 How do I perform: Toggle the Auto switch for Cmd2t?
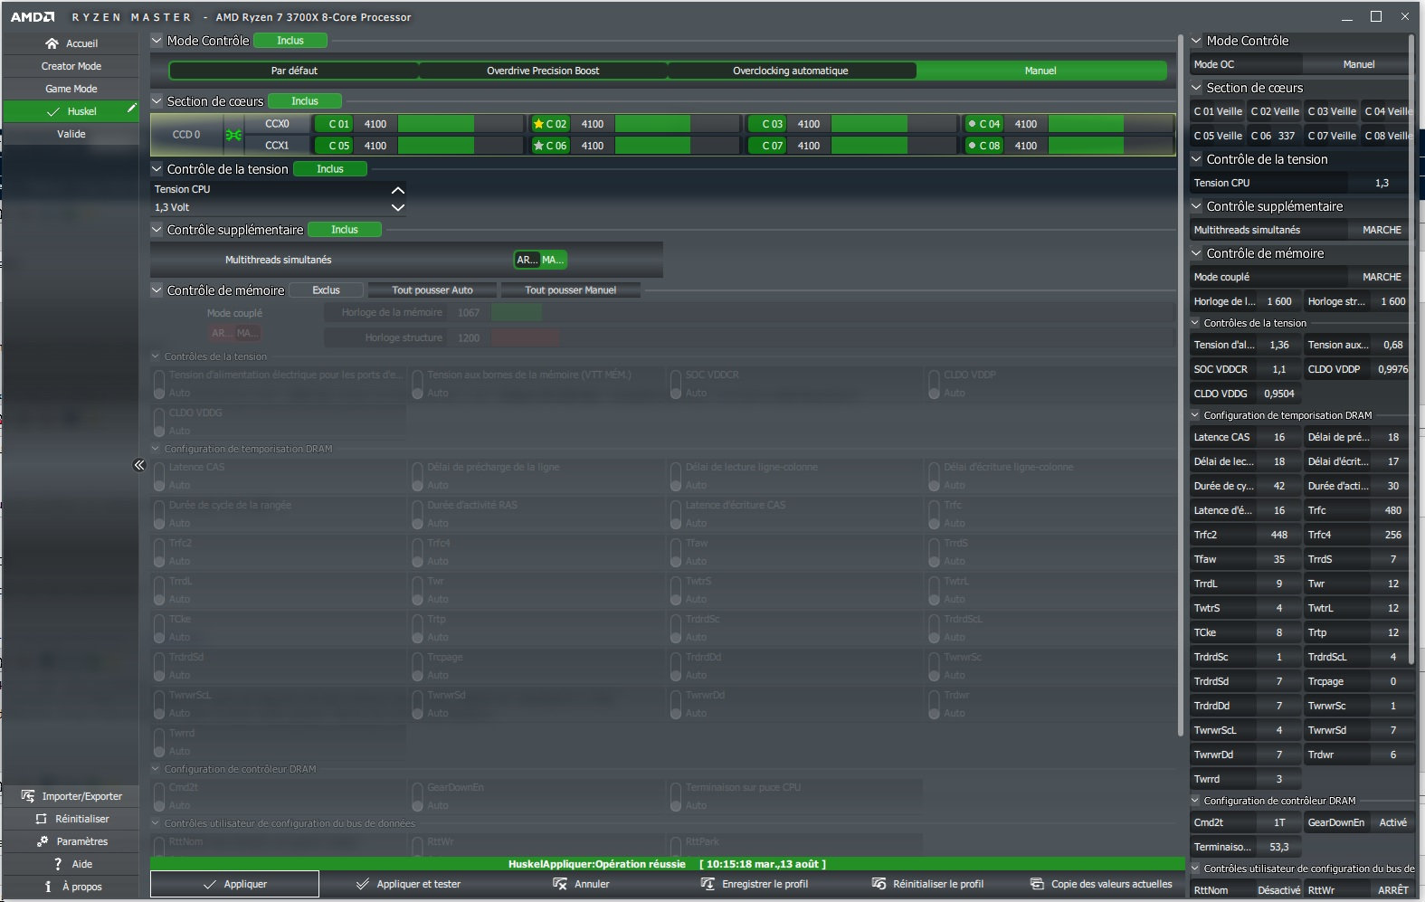click(159, 795)
